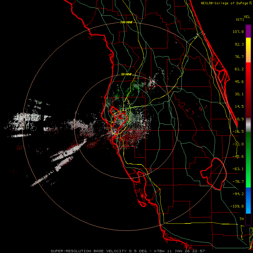
Task: Click the 107.8 legend value
Action: [238, 31]
